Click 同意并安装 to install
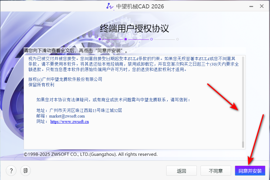 250,171
